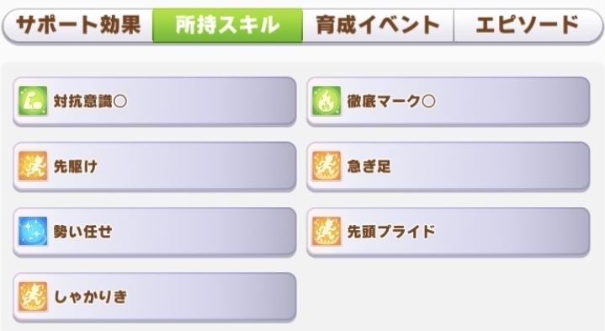View the 先頭プライド skill entry

point(448,232)
